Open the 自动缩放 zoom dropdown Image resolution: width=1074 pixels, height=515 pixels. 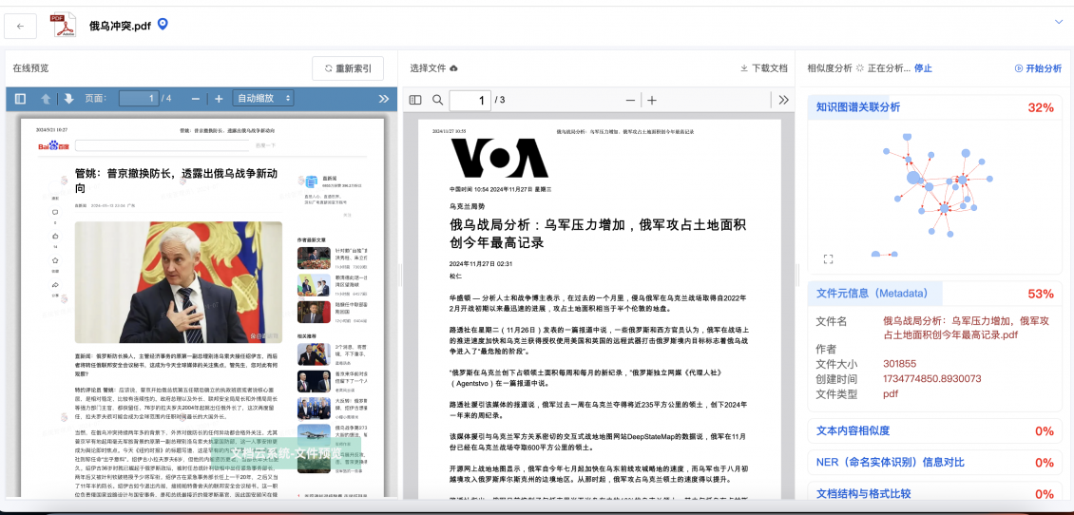point(263,99)
